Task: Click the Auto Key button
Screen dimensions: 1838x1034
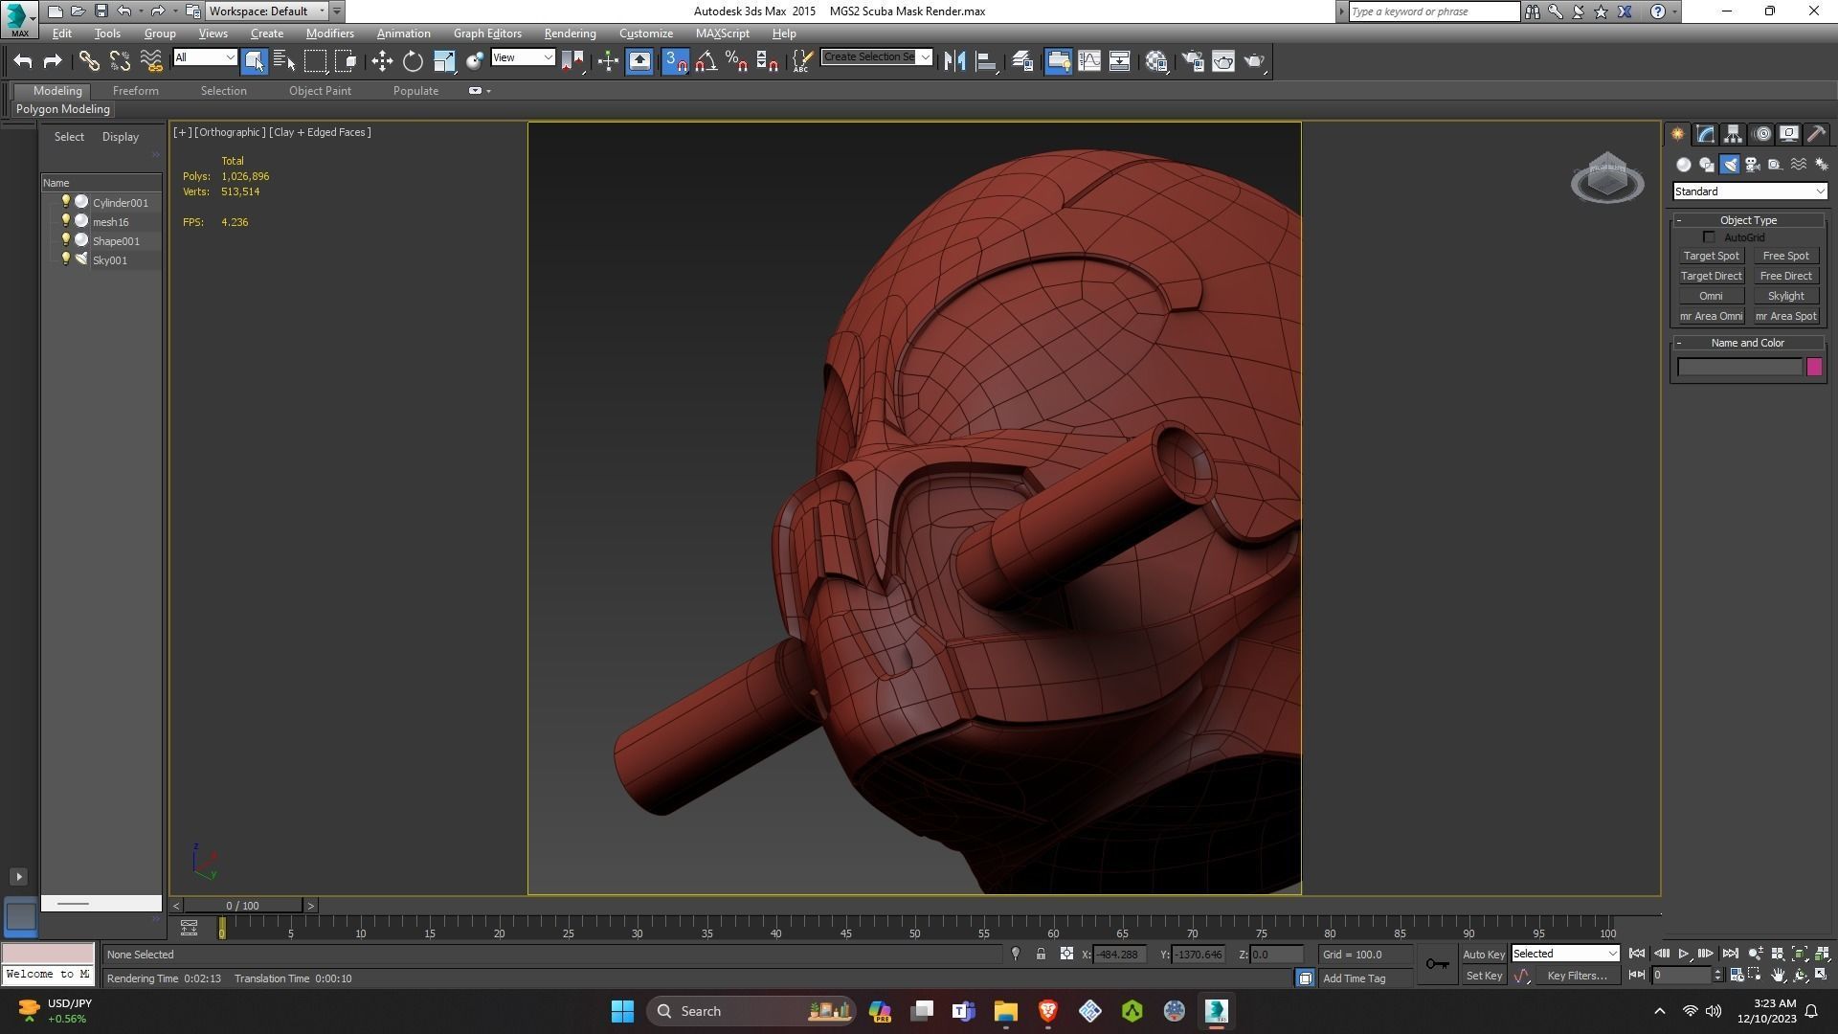Action: (1483, 955)
